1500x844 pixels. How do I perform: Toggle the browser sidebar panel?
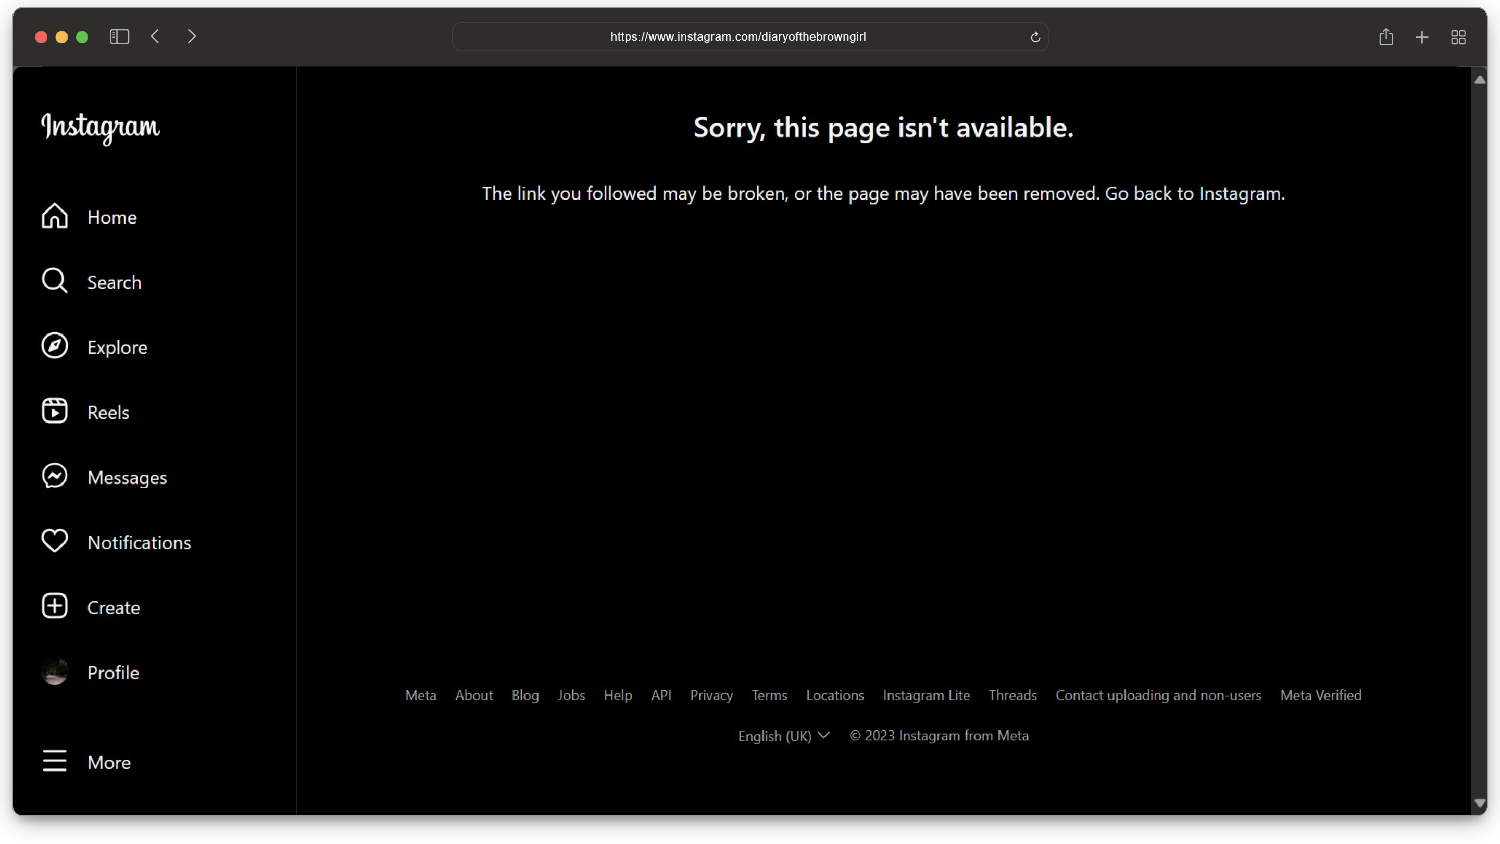point(119,36)
